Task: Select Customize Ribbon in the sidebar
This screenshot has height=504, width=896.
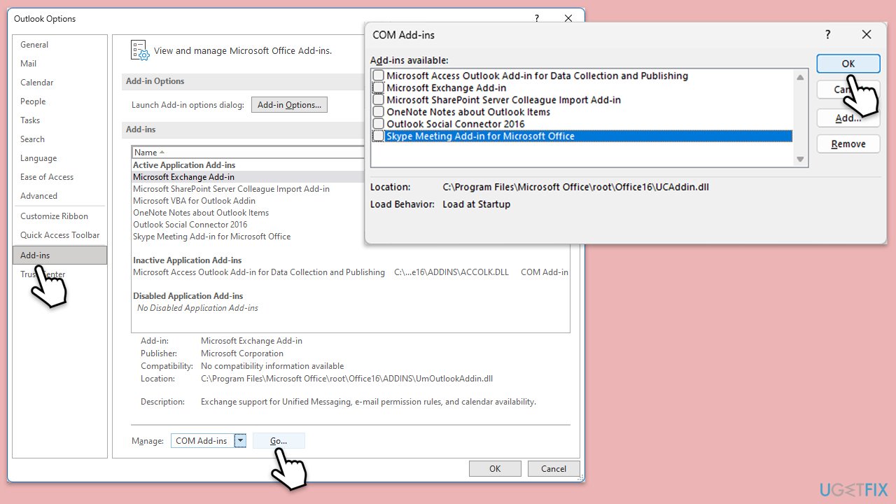Action: [54, 216]
